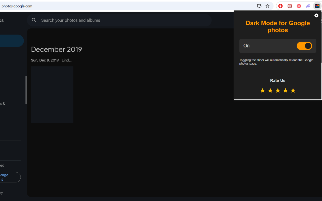
Task: Click the Dark Mode for Google photos title
Action: tap(278, 27)
